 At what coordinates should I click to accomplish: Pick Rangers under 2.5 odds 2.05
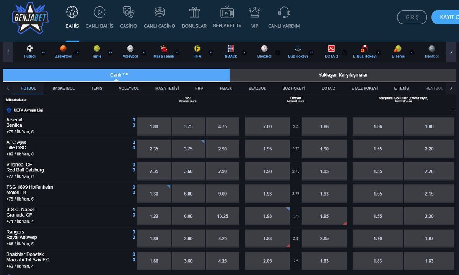click(324, 238)
